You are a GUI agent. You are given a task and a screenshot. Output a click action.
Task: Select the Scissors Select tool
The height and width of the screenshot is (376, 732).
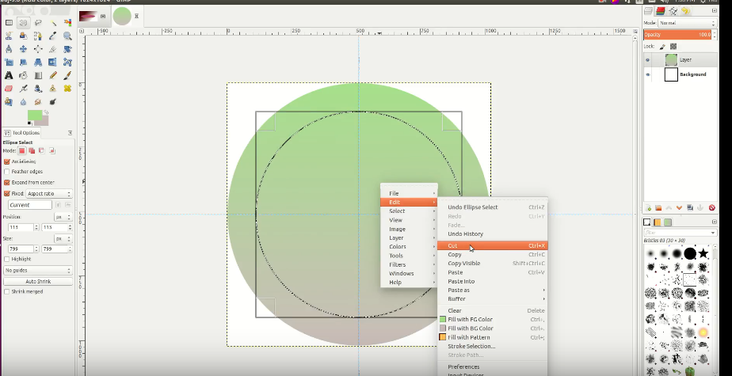[9, 36]
